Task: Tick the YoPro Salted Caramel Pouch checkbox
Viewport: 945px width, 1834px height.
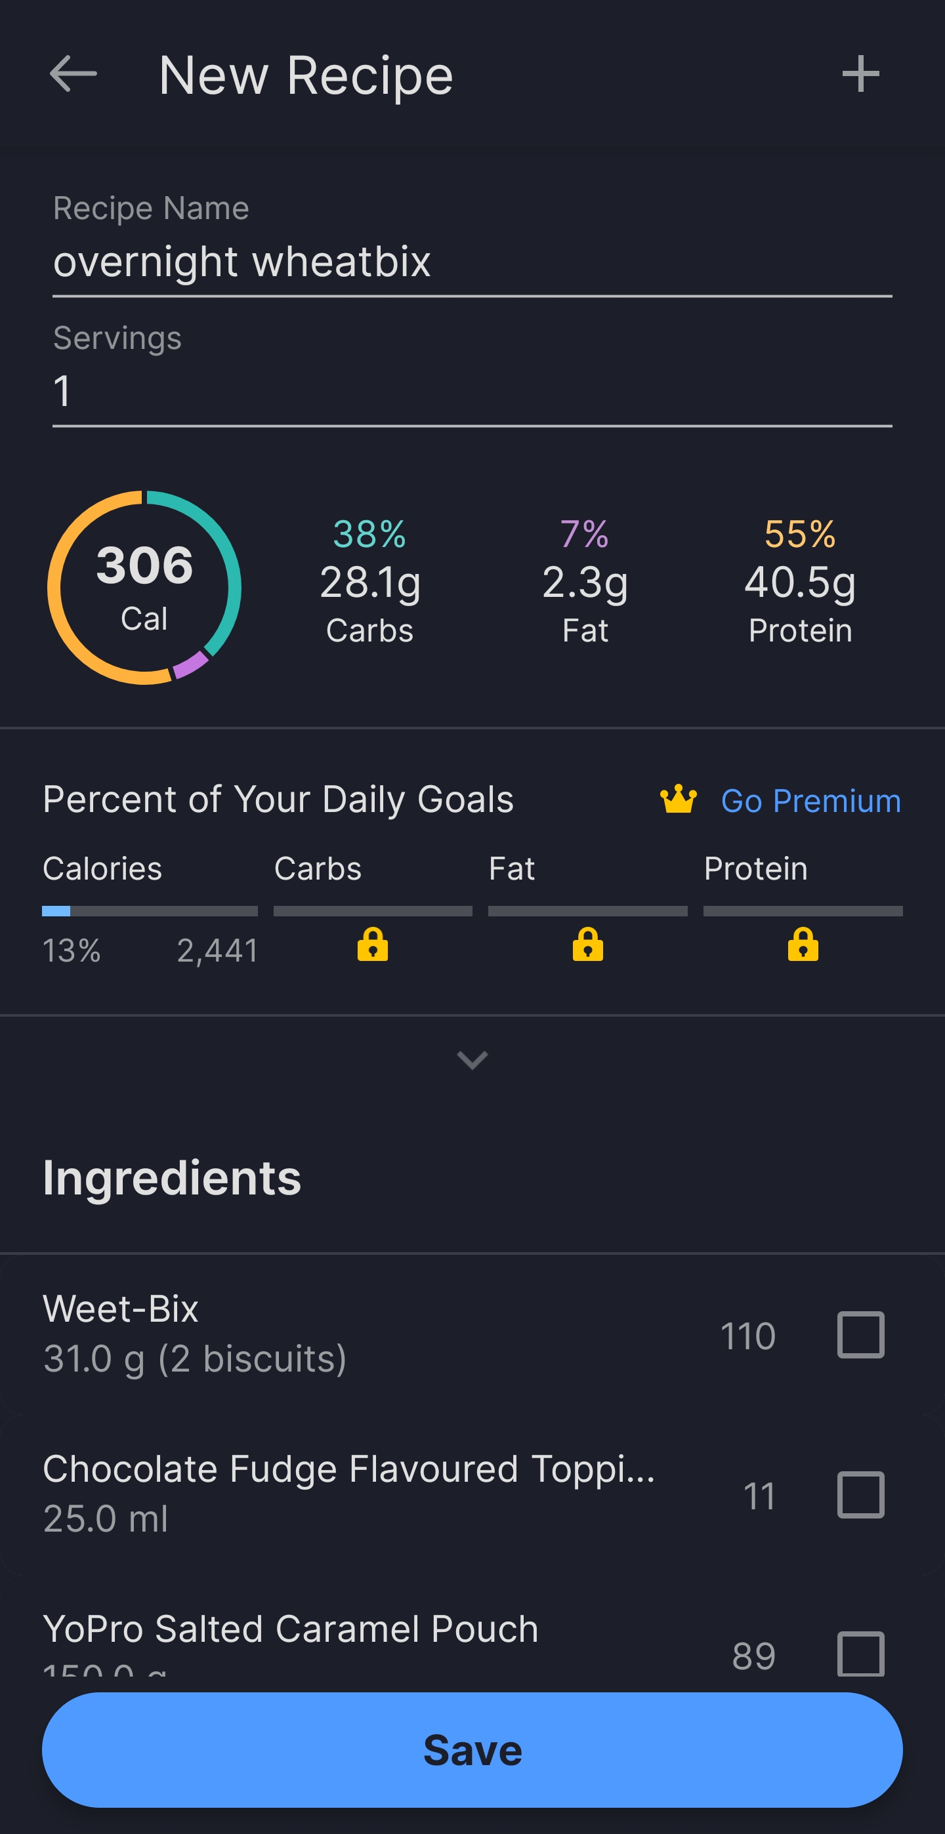Action: (860, 1654)
